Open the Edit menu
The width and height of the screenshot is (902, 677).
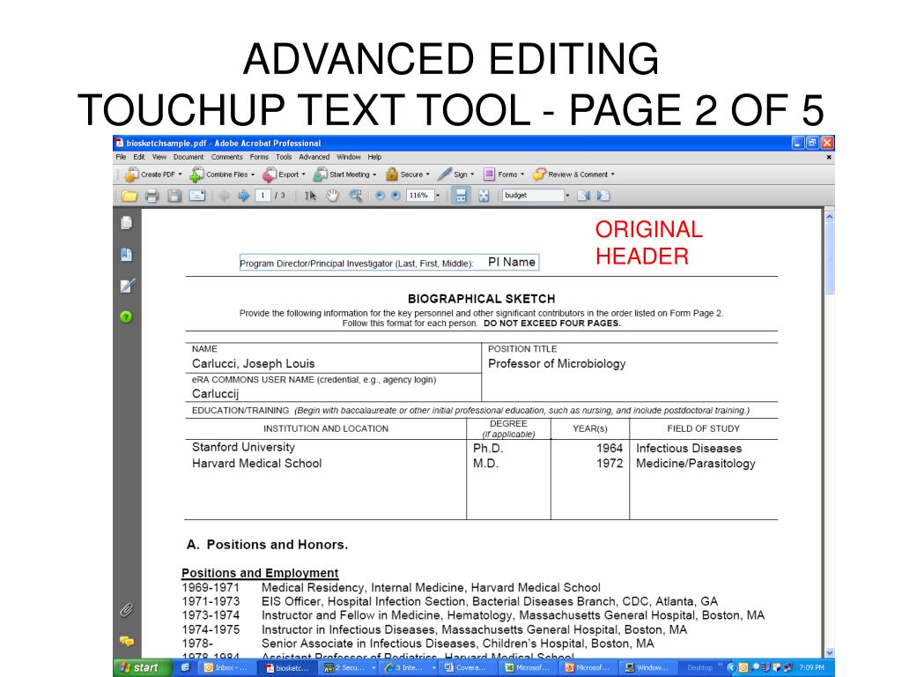tap(139, 157)
